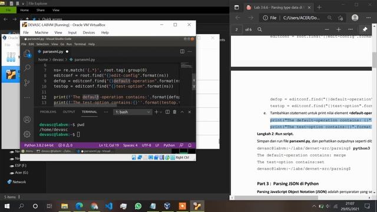The height and width of the screenshot is (212, 377).
Task: Split the editor to the right
Action: [182, 51]
